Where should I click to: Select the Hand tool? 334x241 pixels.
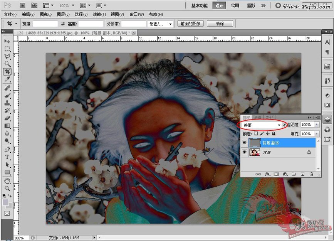click(x=7, y=180)
